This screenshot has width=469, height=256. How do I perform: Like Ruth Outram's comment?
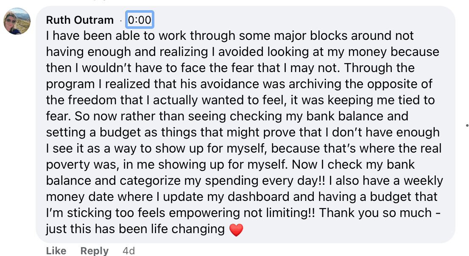56,251
